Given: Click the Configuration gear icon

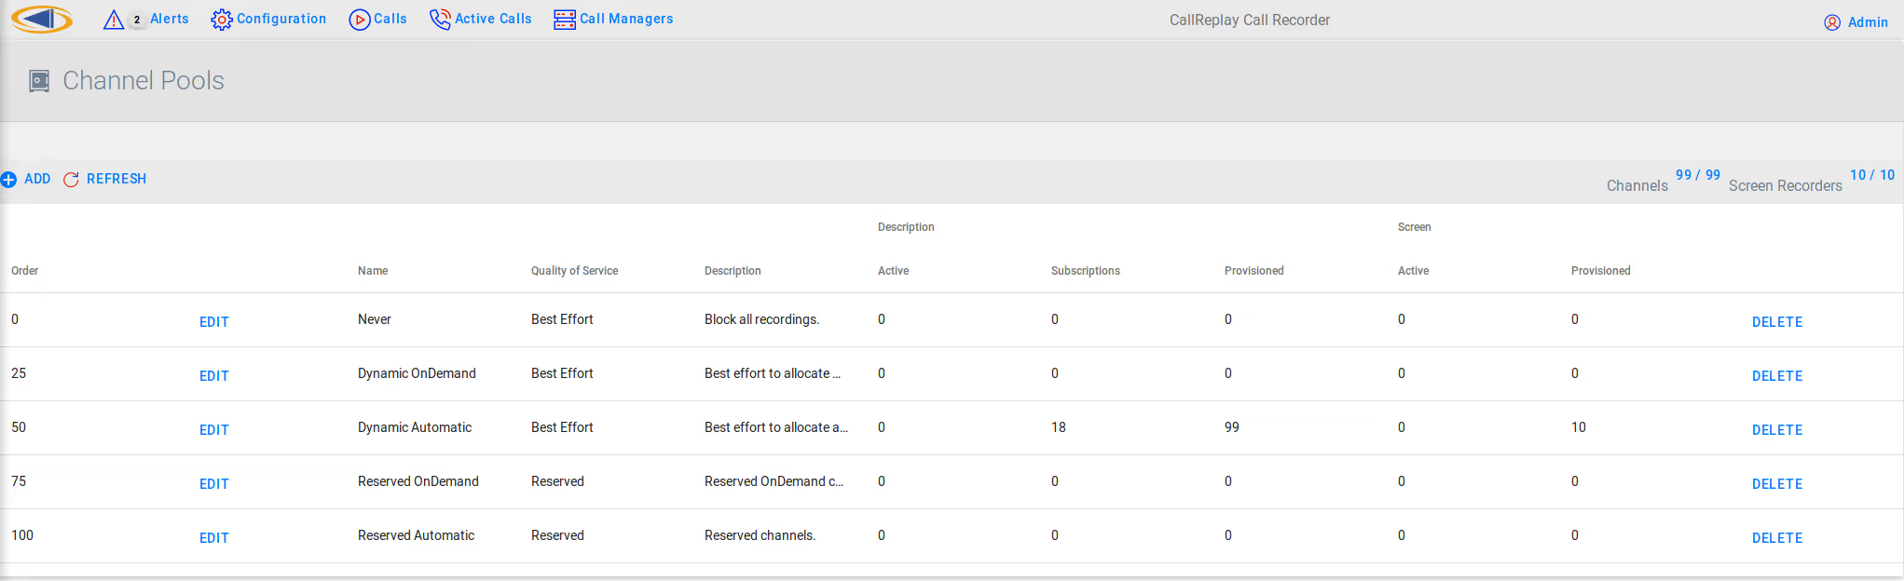Looking at the screenshot, I should 222,20.
